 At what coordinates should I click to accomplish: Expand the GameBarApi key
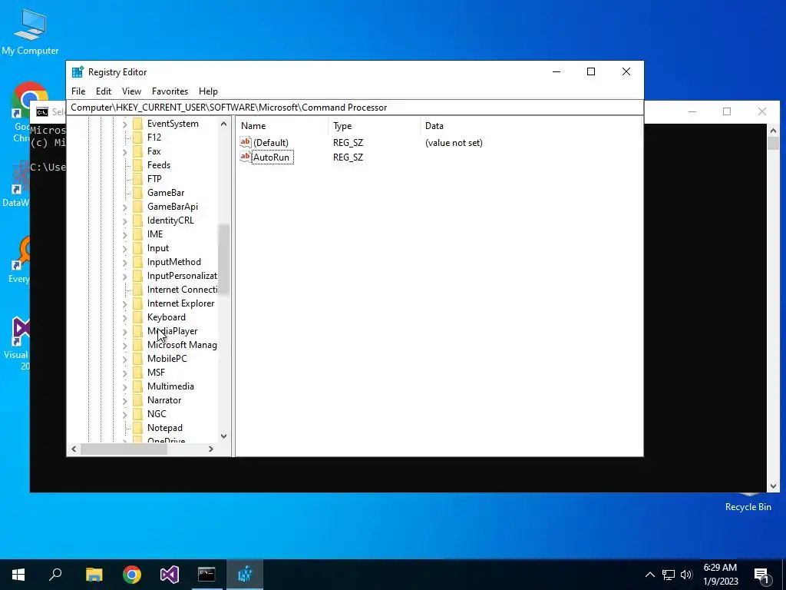125,207
